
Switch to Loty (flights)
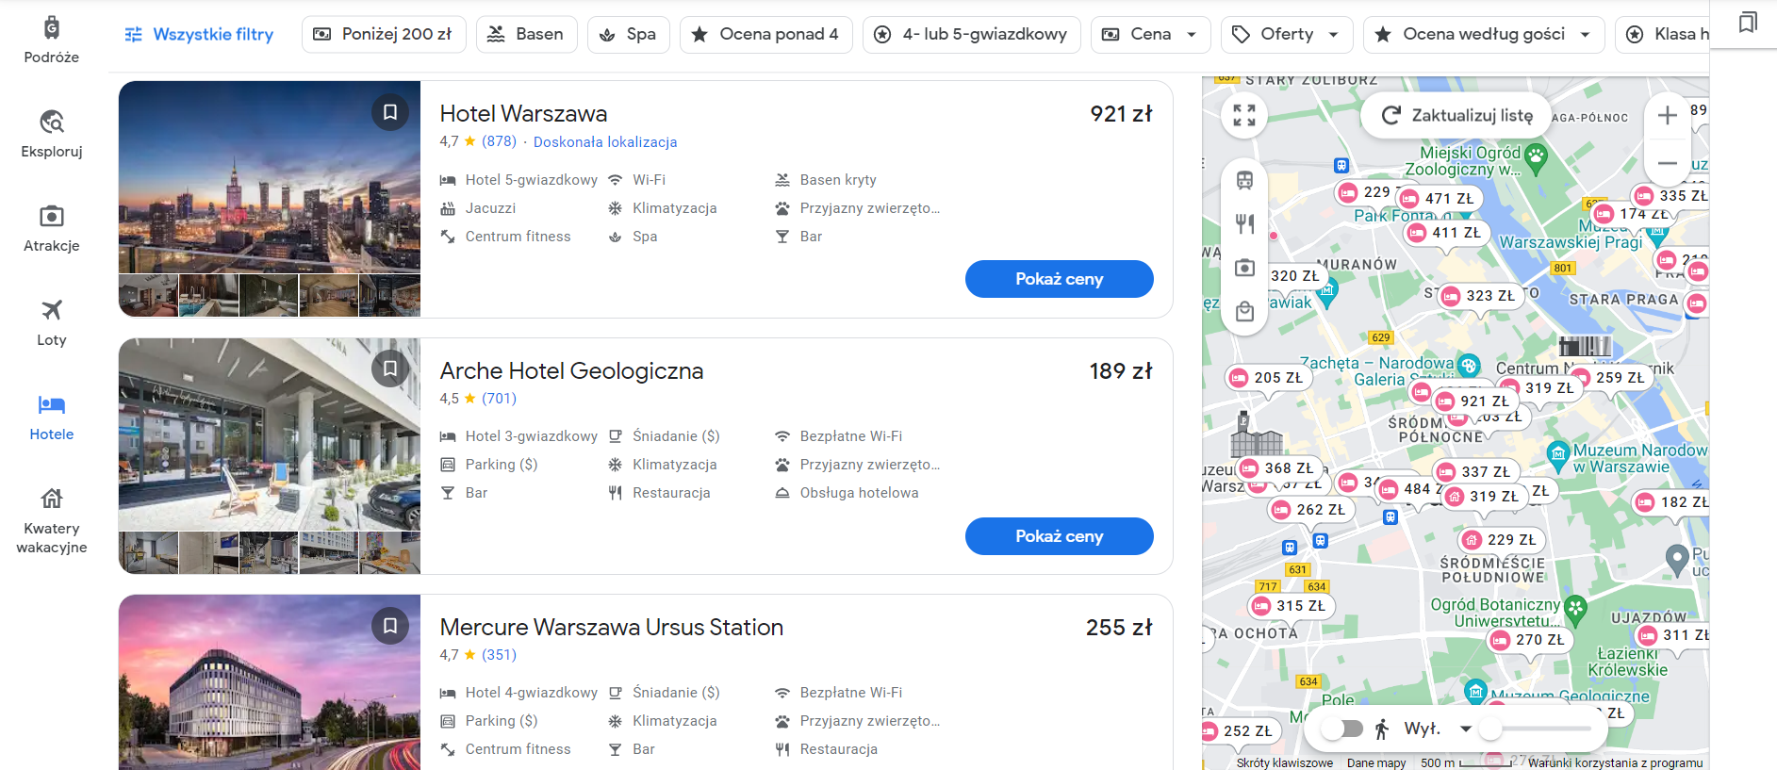(x=52, y=323)
